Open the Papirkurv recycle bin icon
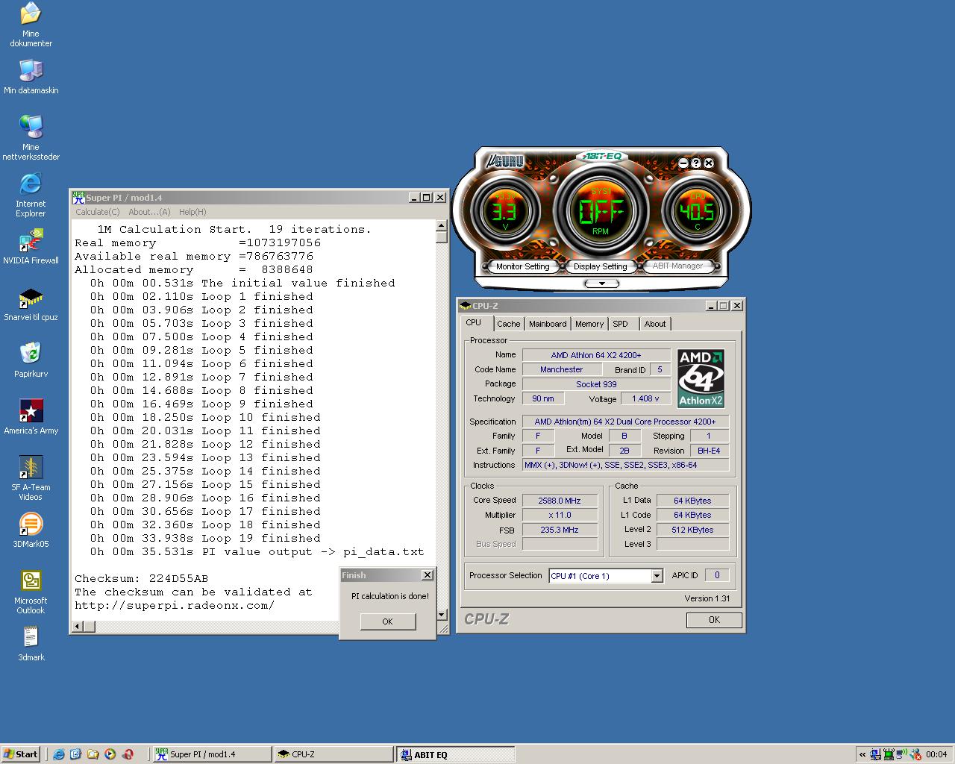This screenshot has height=764, width=955. click(x=31, y=360)
